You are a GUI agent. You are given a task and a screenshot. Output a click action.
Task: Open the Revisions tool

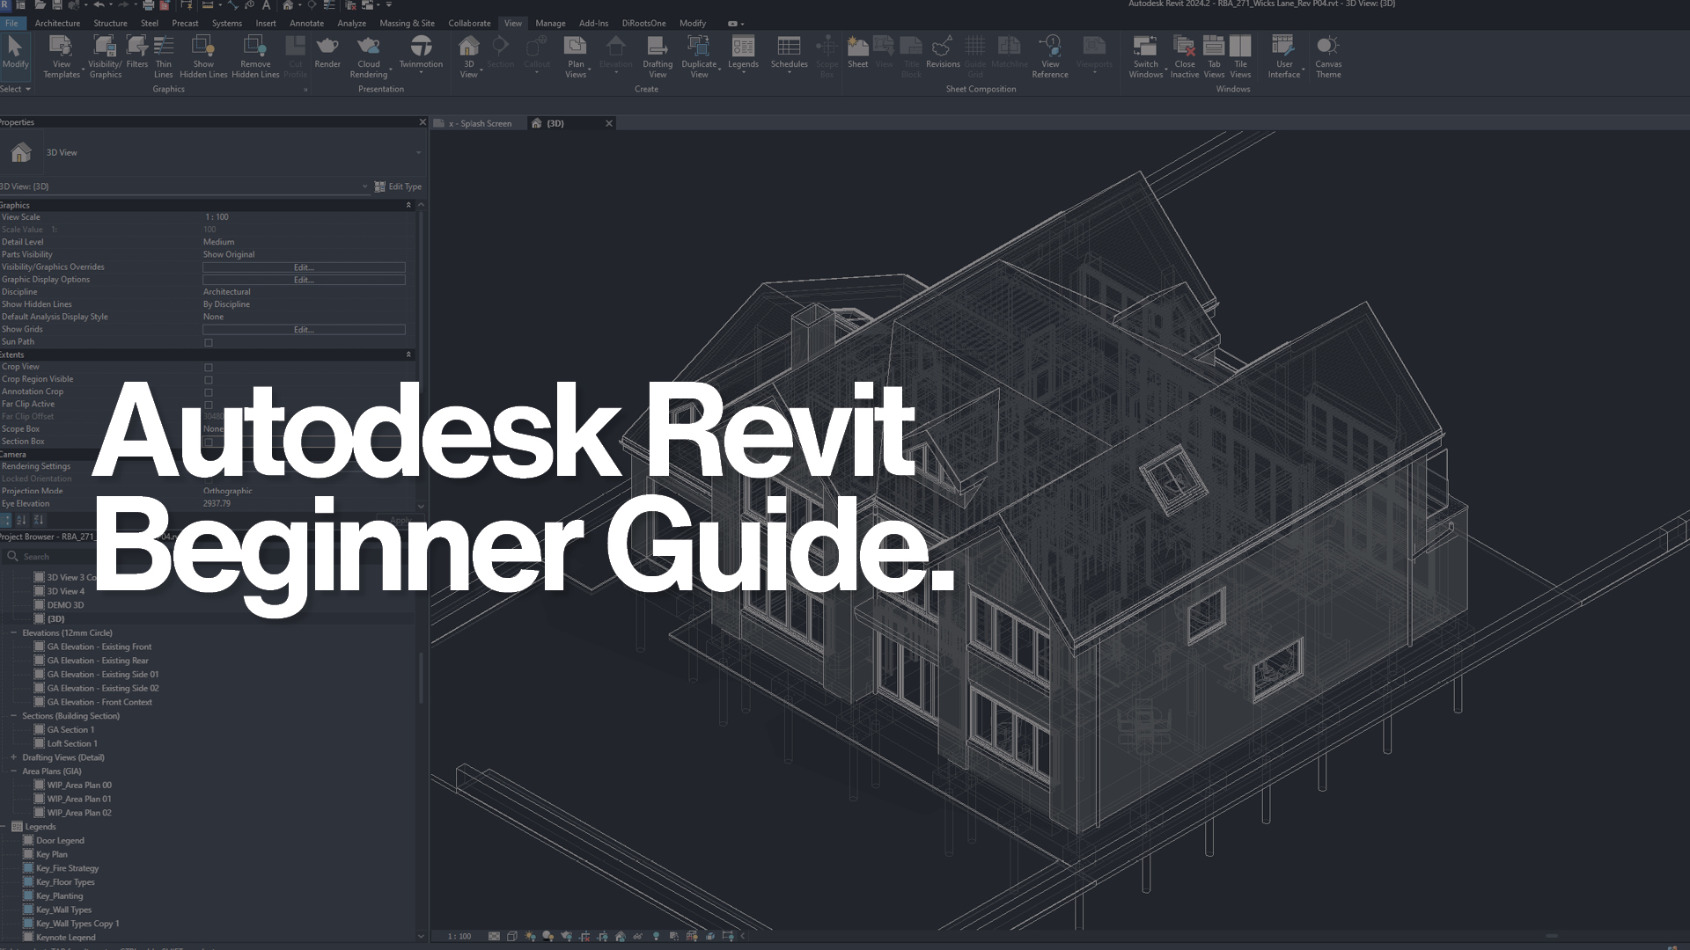[x=942, y=55]
